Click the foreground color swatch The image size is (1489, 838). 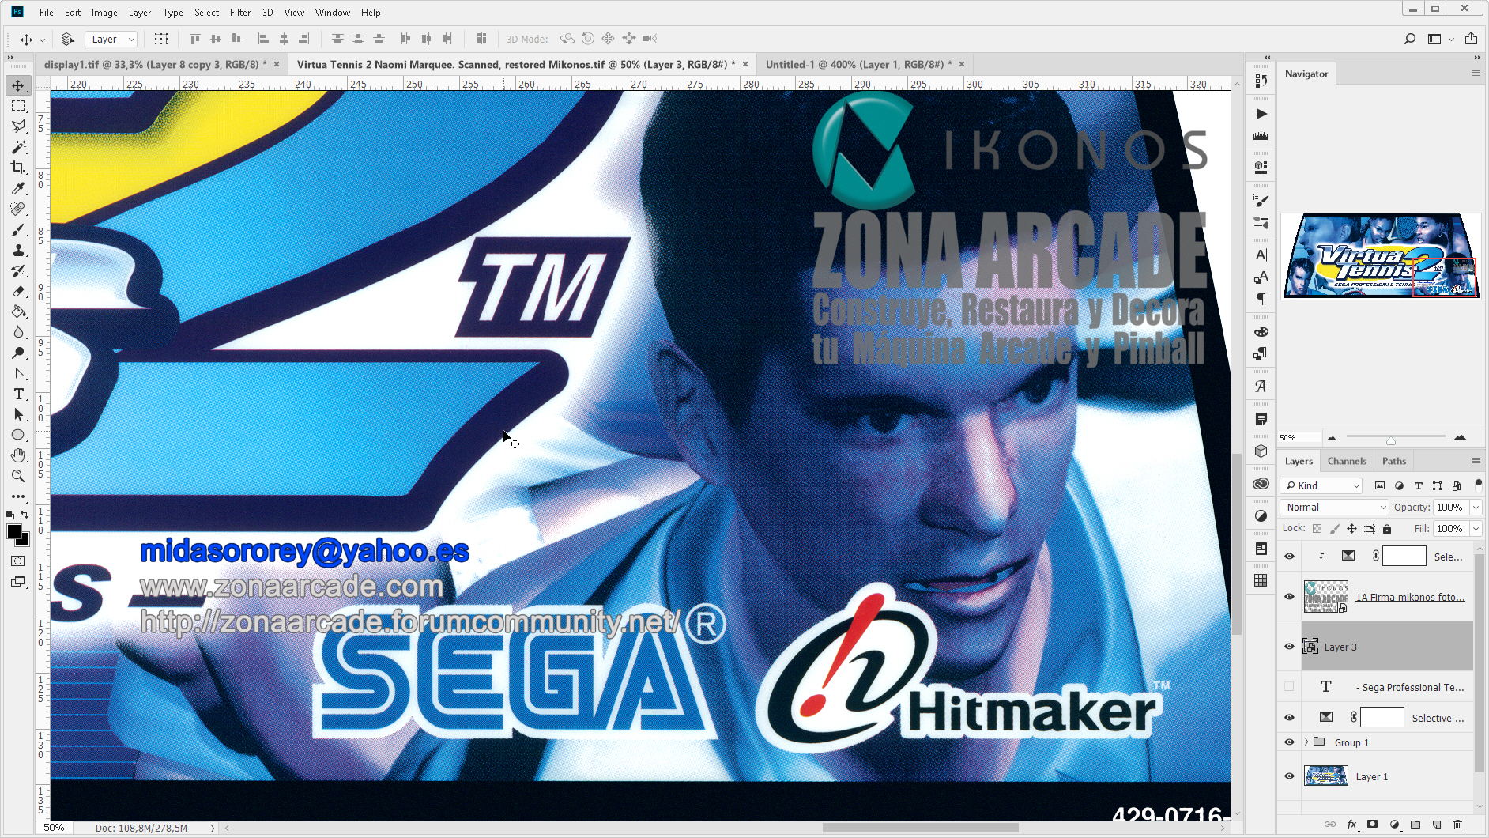pyautogui.click(x=13, y=530)
